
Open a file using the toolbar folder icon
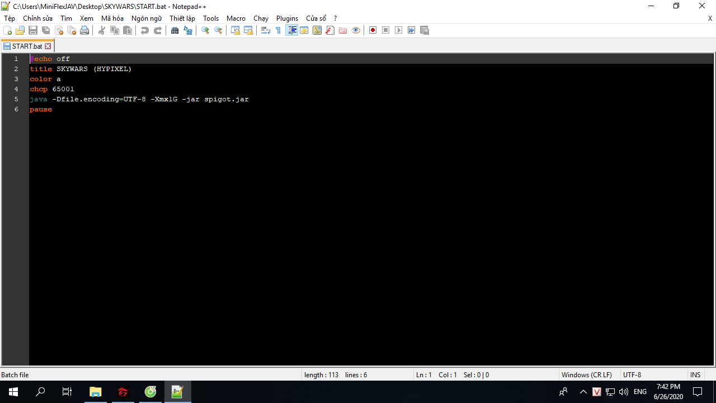(20, 30)
